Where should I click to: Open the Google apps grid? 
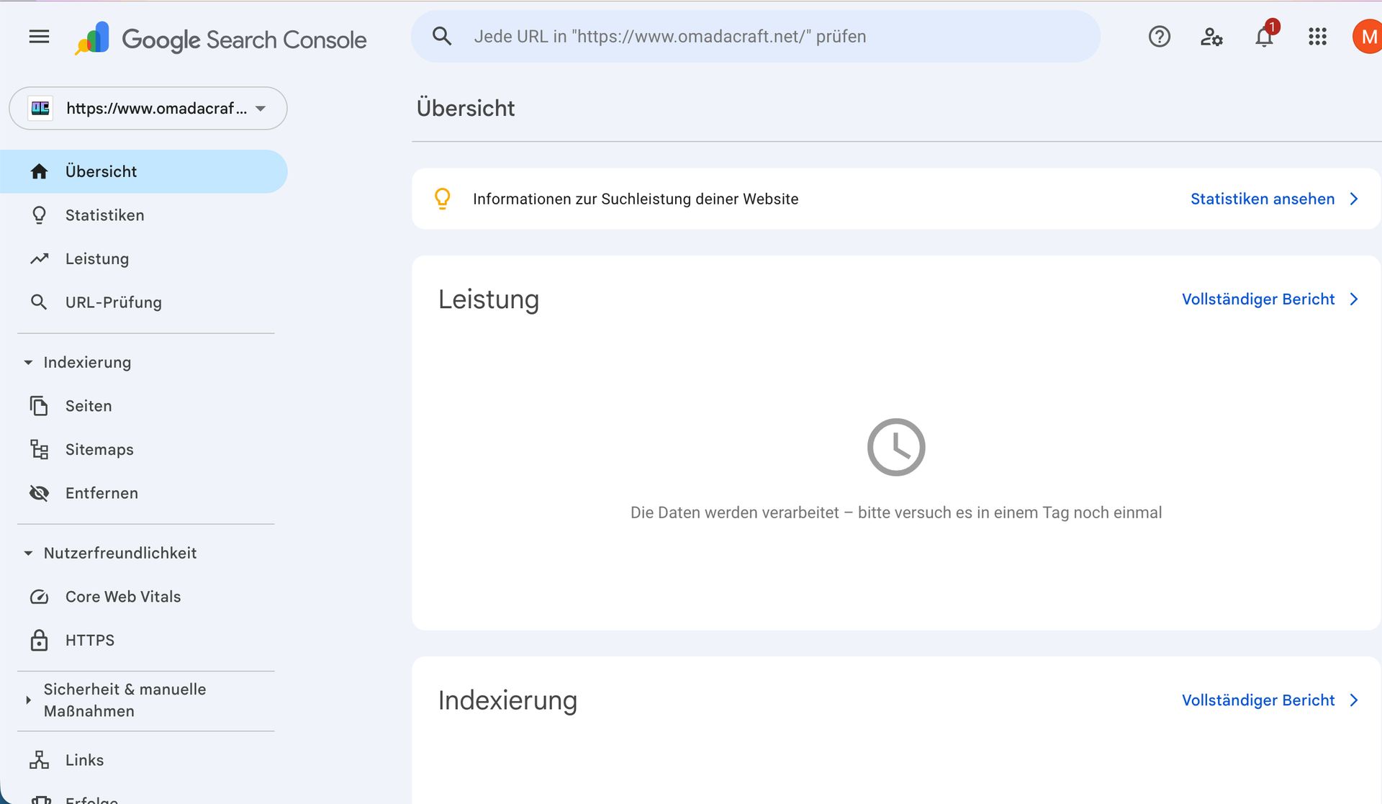(1317, 37)
